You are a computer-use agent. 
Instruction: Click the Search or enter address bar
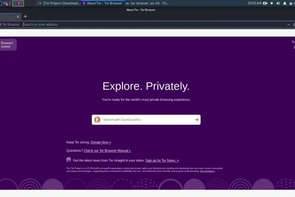pos(147,24)
